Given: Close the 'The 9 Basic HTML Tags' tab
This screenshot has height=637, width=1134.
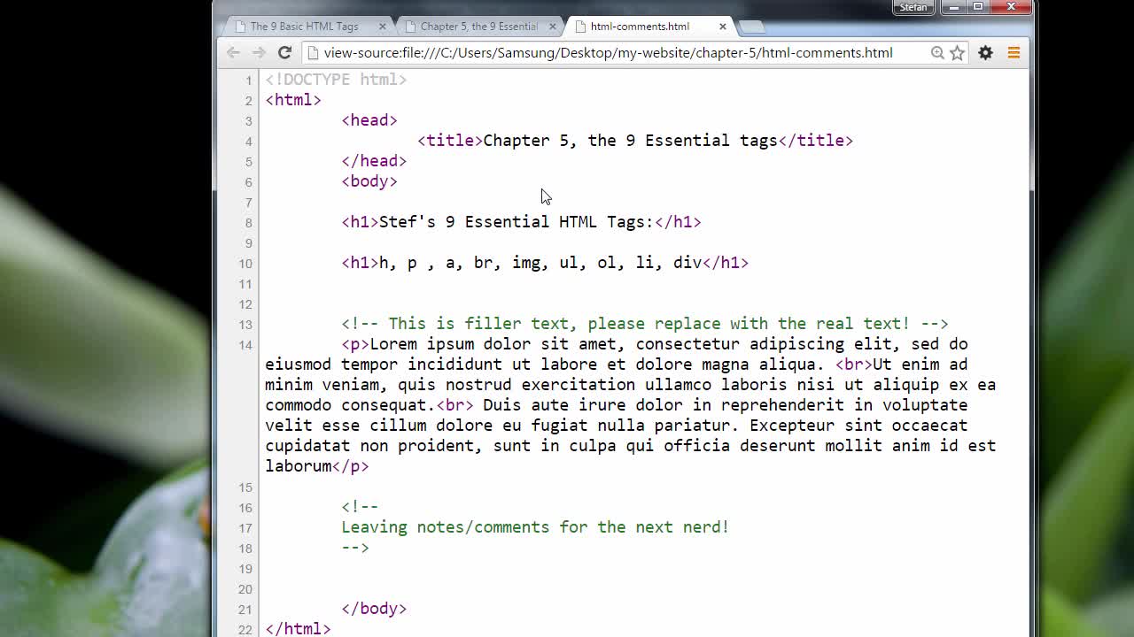Looking at the screenshot, I should tap(383, 27).
